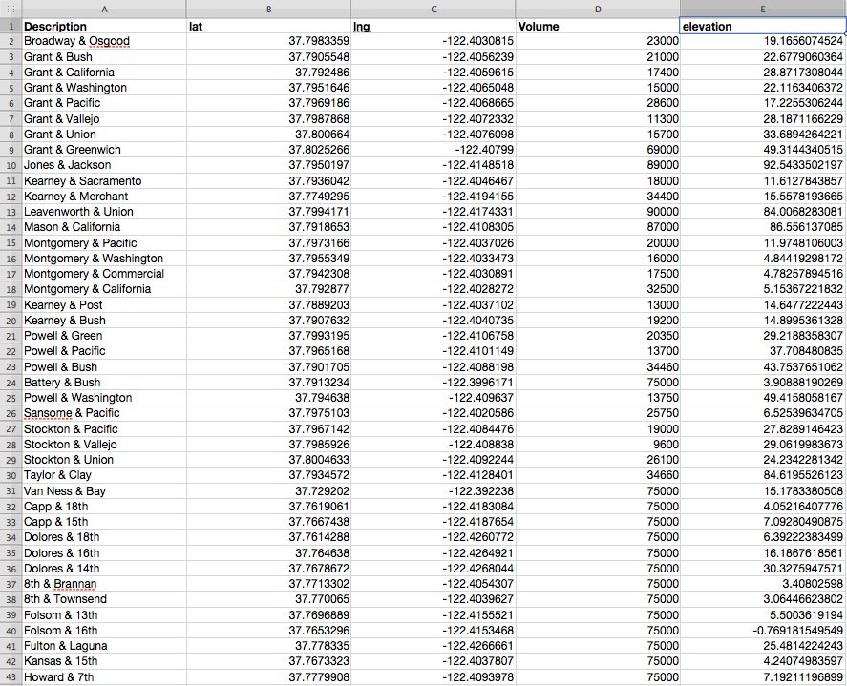Screen dimensions: 847x686
Task: Click longitude value -122.4030815
Action: [434, 41]
